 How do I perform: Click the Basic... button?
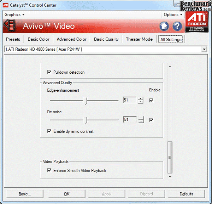tap(25, 194)
